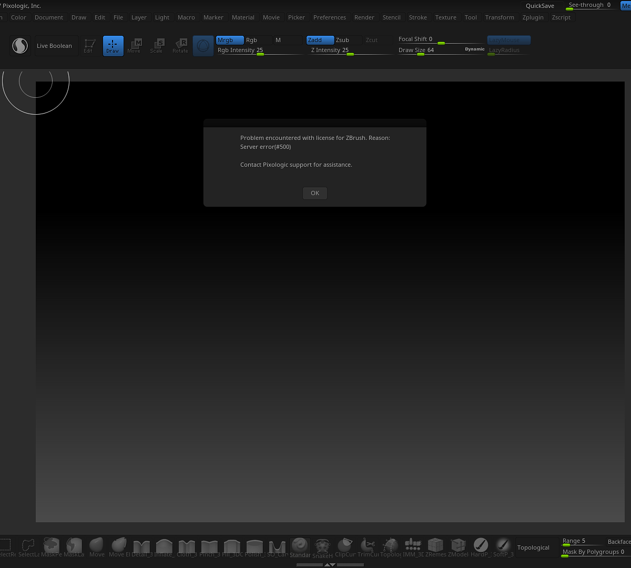Enable the Zsub sculpt mode

349,40
